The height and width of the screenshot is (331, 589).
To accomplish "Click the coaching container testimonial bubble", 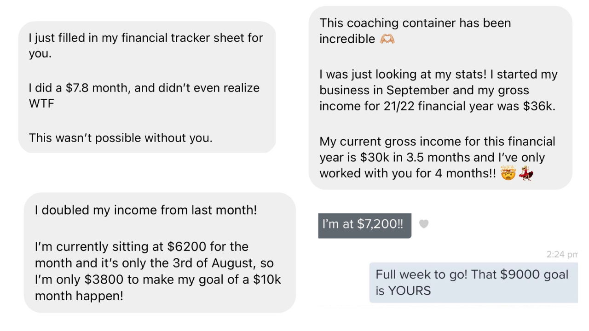I will pos(440,97).
